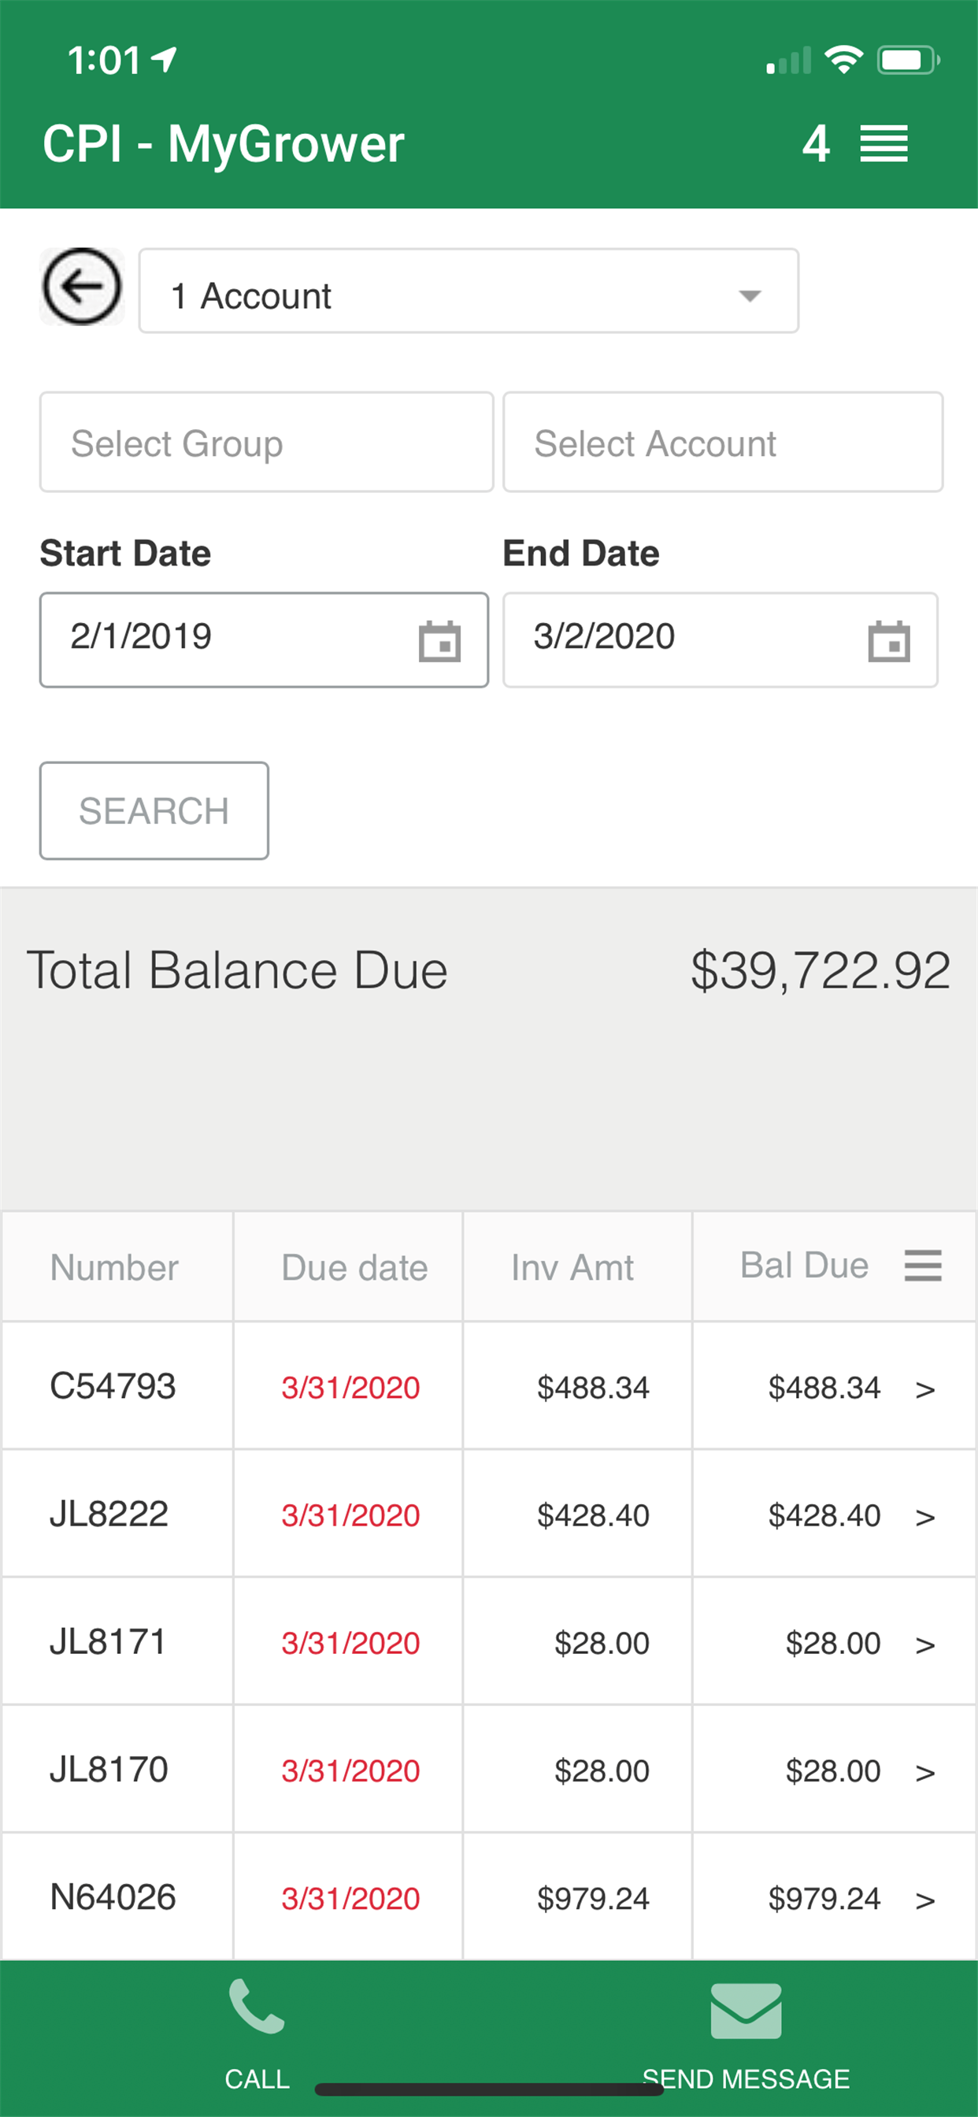Open Start Date calendar picker

point(439,642)
